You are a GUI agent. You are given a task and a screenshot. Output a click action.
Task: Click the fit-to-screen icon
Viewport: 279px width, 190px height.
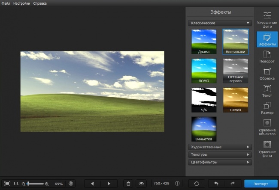pos(7,184)
